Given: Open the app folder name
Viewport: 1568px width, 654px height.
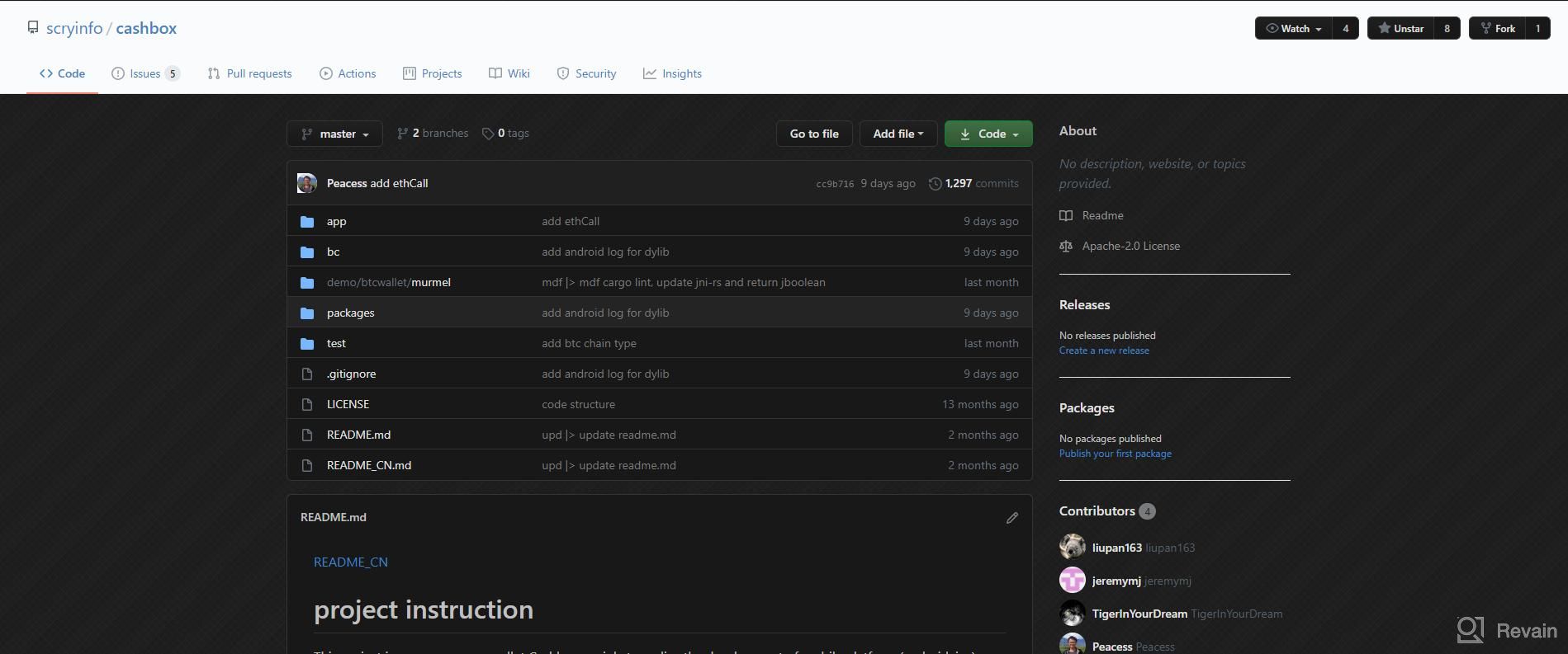Looking at the screenshot, I should 336,221.
